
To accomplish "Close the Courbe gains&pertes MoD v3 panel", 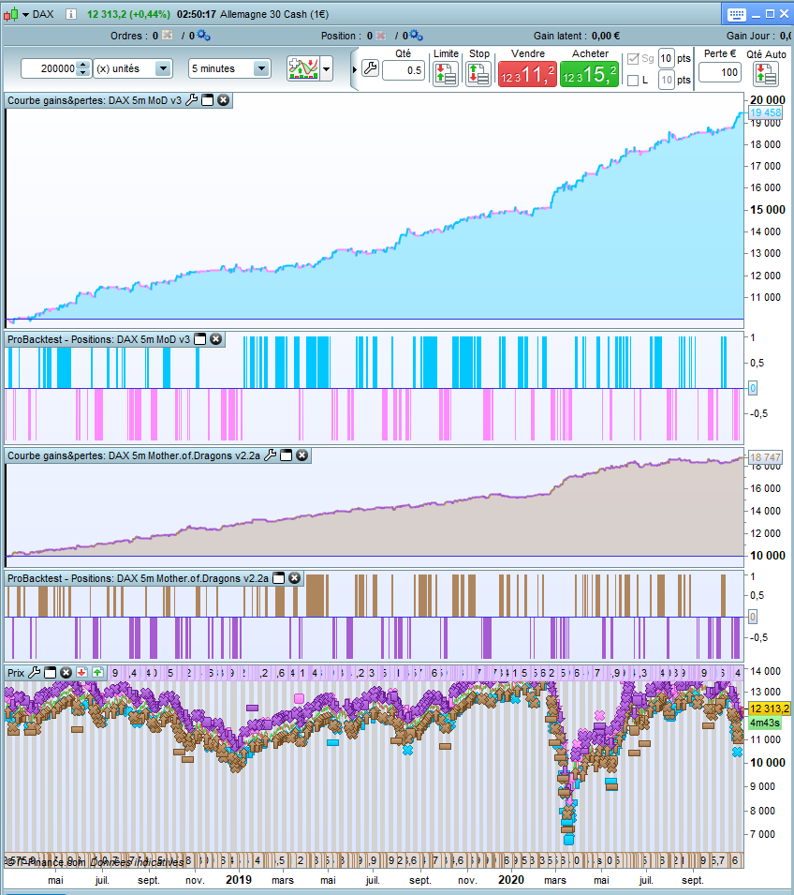I will click(224, 100).
